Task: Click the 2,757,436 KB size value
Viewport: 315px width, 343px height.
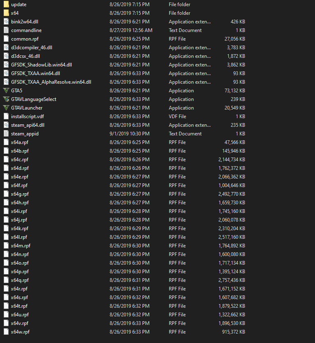Action: [232, 280]
